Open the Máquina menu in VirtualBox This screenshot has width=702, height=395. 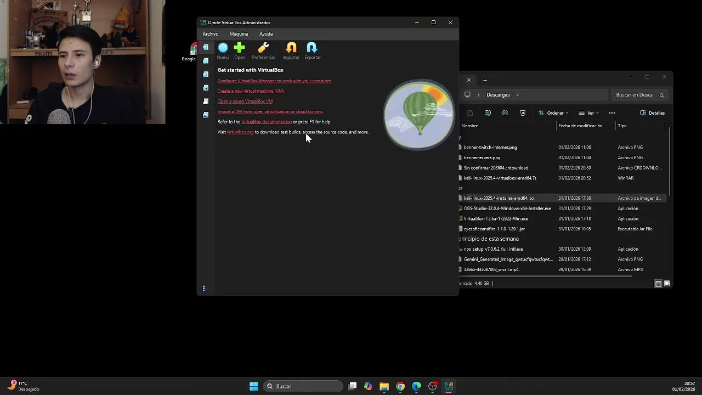click(x=239, y=34)
